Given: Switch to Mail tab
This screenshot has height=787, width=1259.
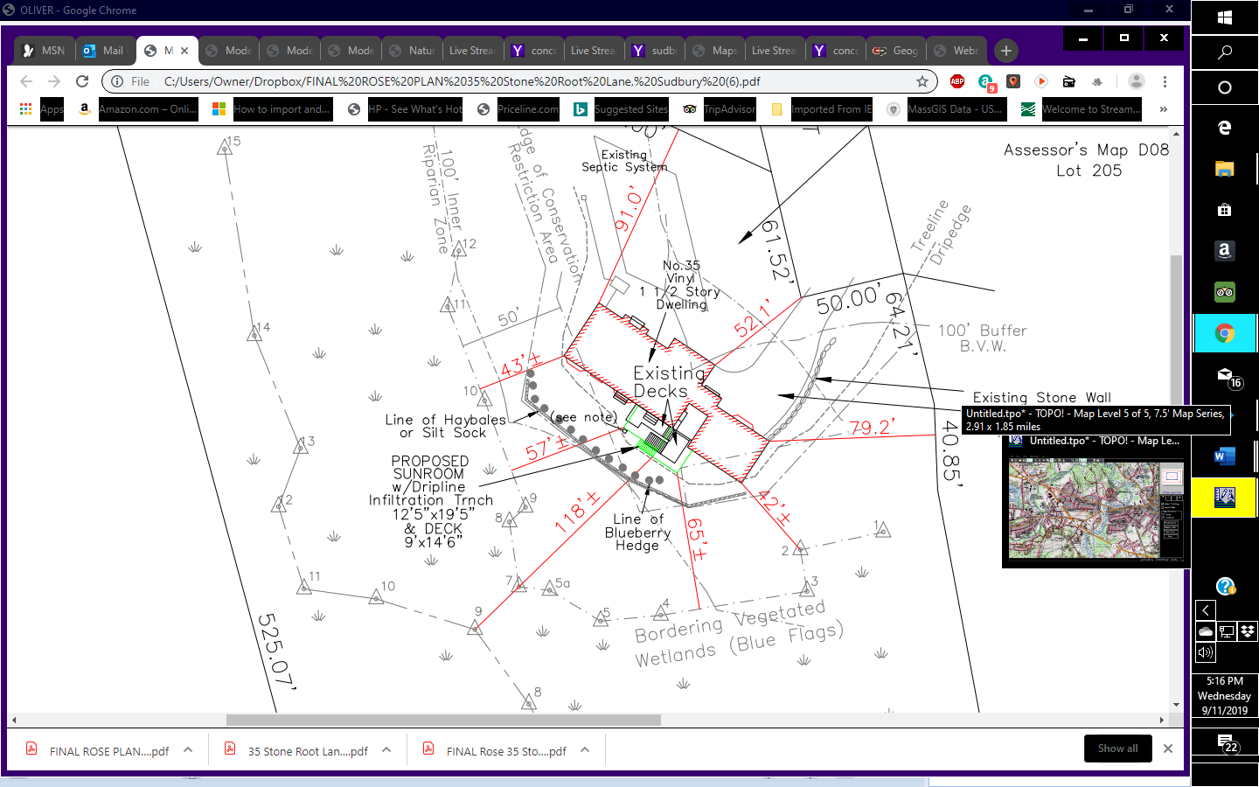Looking at the screenshot, I should (x=105, y=51).
